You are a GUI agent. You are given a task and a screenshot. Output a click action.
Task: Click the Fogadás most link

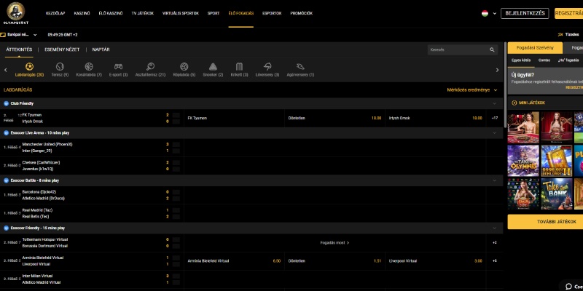(334, 243)
